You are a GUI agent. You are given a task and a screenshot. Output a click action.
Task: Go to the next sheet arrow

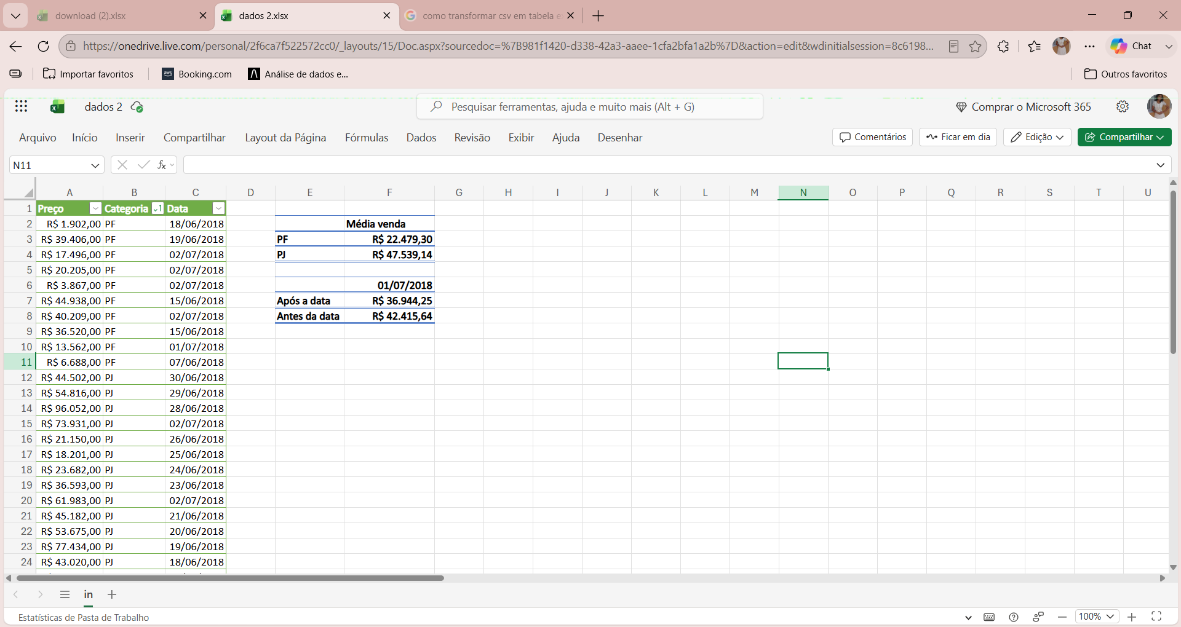pyautogui.click(x=40, y=594)
